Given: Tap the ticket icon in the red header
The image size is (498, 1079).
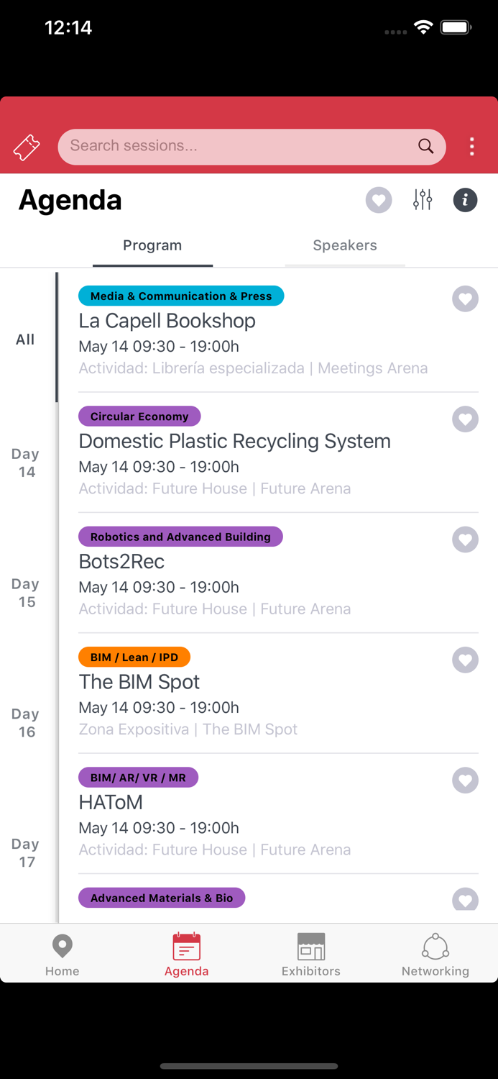Looking at the screenshot, I should [27, 147].
